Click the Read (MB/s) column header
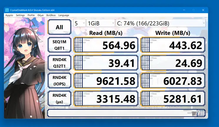The width and height of the screenshot is (219, 127). click(106, 33)
